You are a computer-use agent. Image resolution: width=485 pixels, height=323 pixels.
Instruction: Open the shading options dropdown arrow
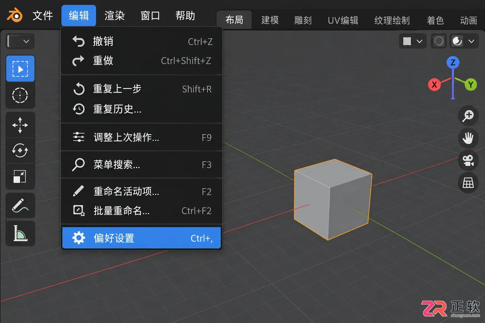(472, 41)
